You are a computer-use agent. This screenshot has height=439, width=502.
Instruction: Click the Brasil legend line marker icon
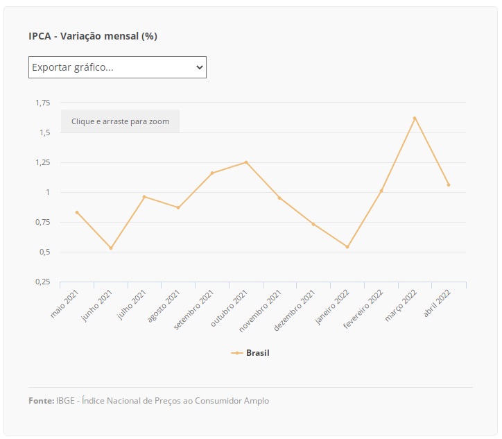point(236,353)
